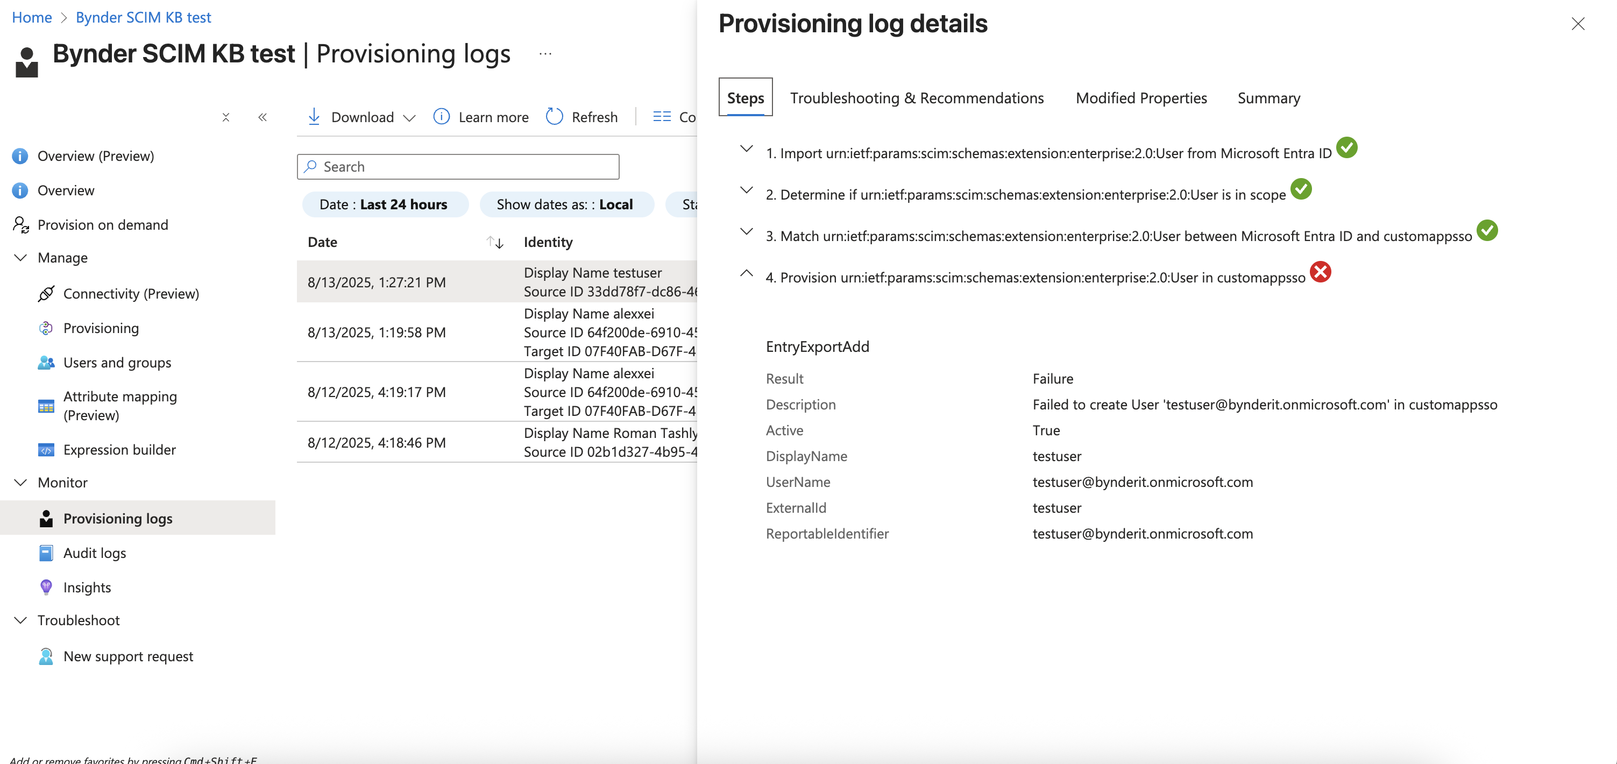Image resolution: width=1617 pixels, height=764 pixels.
Task: Switch to the Modified Properties tab
Action: click(x=1141, y=98)
